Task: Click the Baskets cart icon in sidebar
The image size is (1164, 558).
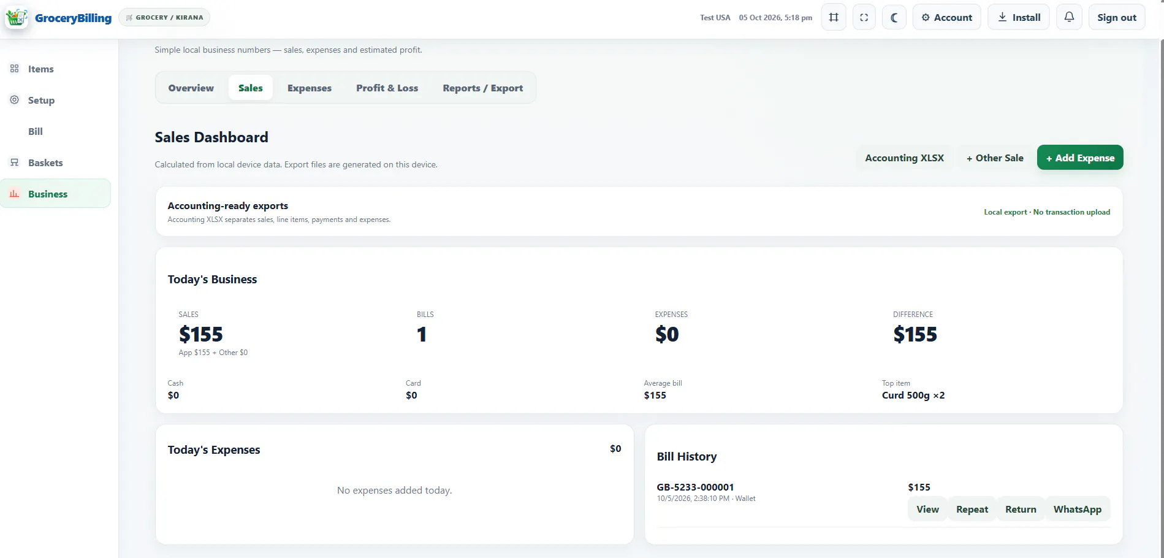Action: pos(15,162)
